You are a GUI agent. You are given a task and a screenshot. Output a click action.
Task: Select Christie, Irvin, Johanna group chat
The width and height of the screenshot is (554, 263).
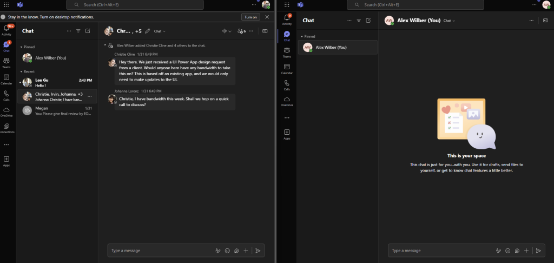57,96
